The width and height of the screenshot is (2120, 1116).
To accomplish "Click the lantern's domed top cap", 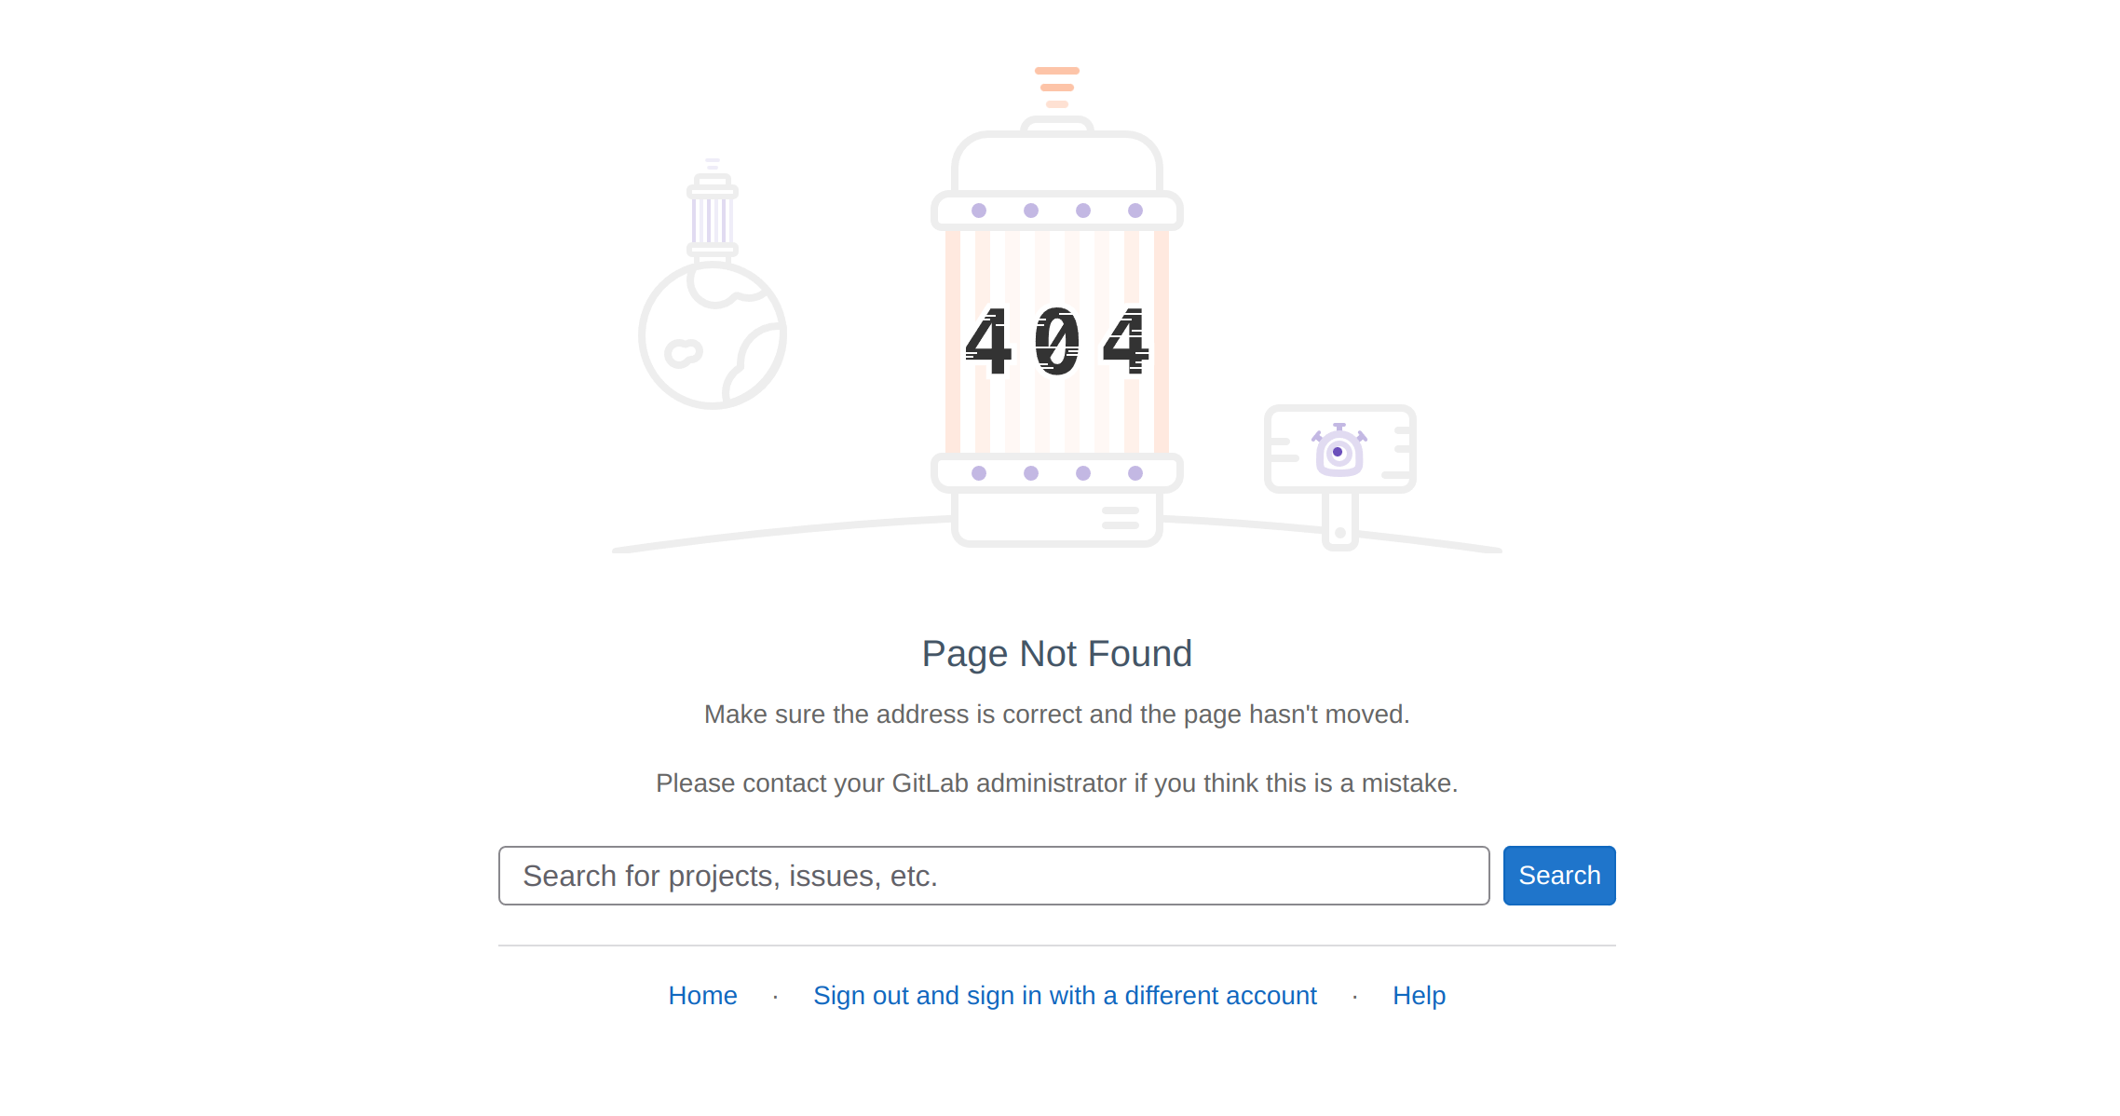I will pos(1057,160).
